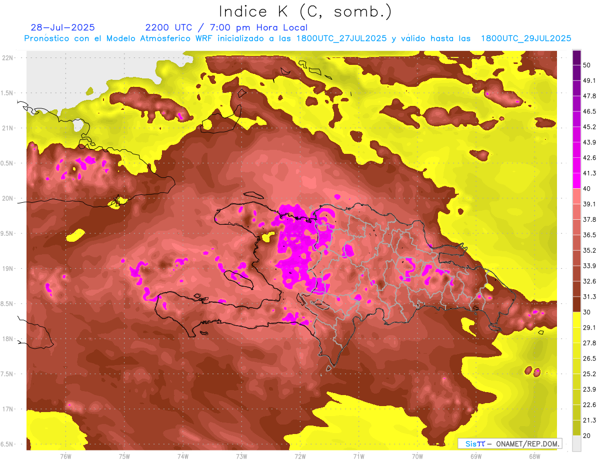Click the 'Indice K (C, somb.)' title
This screenshot has height=463, width=600.
tap(305, 11)
